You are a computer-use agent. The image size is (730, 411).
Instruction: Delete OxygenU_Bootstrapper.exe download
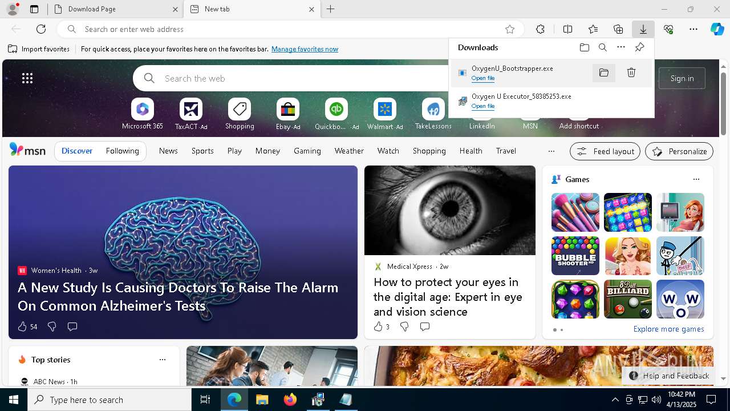click(x=631, y=72)
